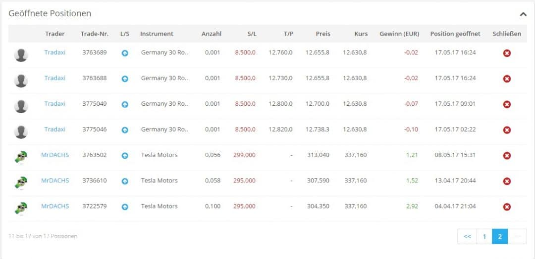Open MrDACHS trader profile for trade 3722579
The image size is (535, 259).
pos(55,206)
